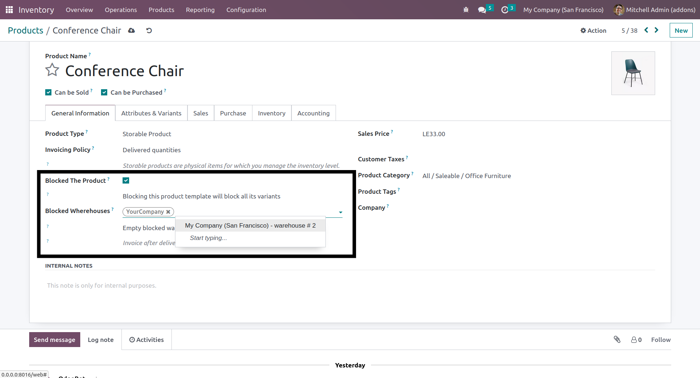Mark Conference Chair as favorite star
The image size is (700, 378).
[52, 70]
